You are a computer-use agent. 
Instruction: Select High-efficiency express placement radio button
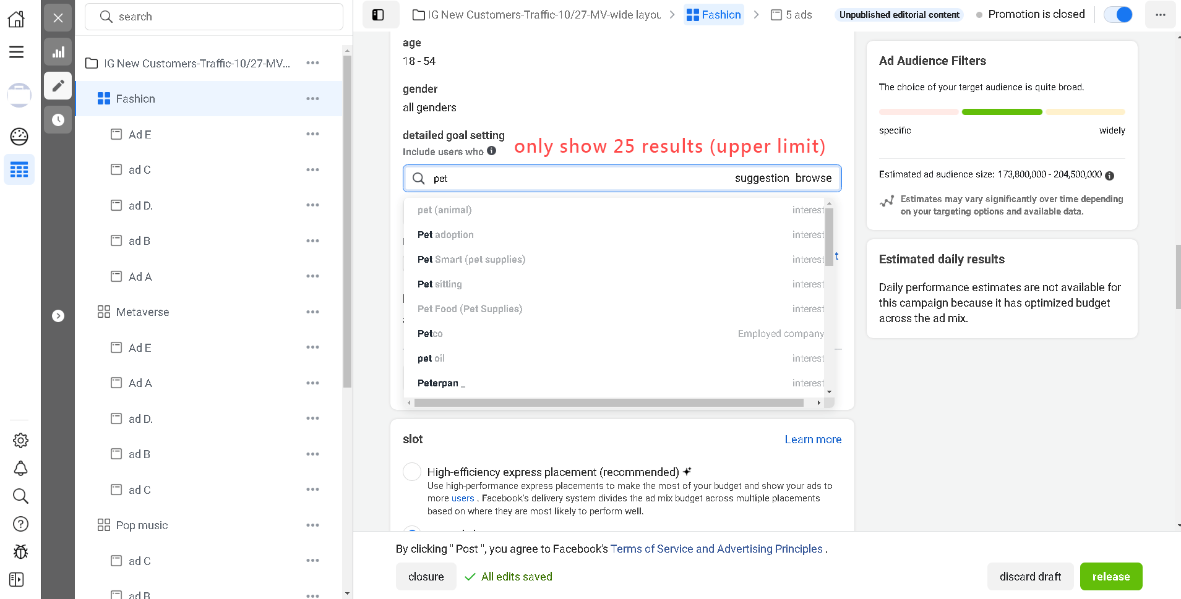click(411, 472)
